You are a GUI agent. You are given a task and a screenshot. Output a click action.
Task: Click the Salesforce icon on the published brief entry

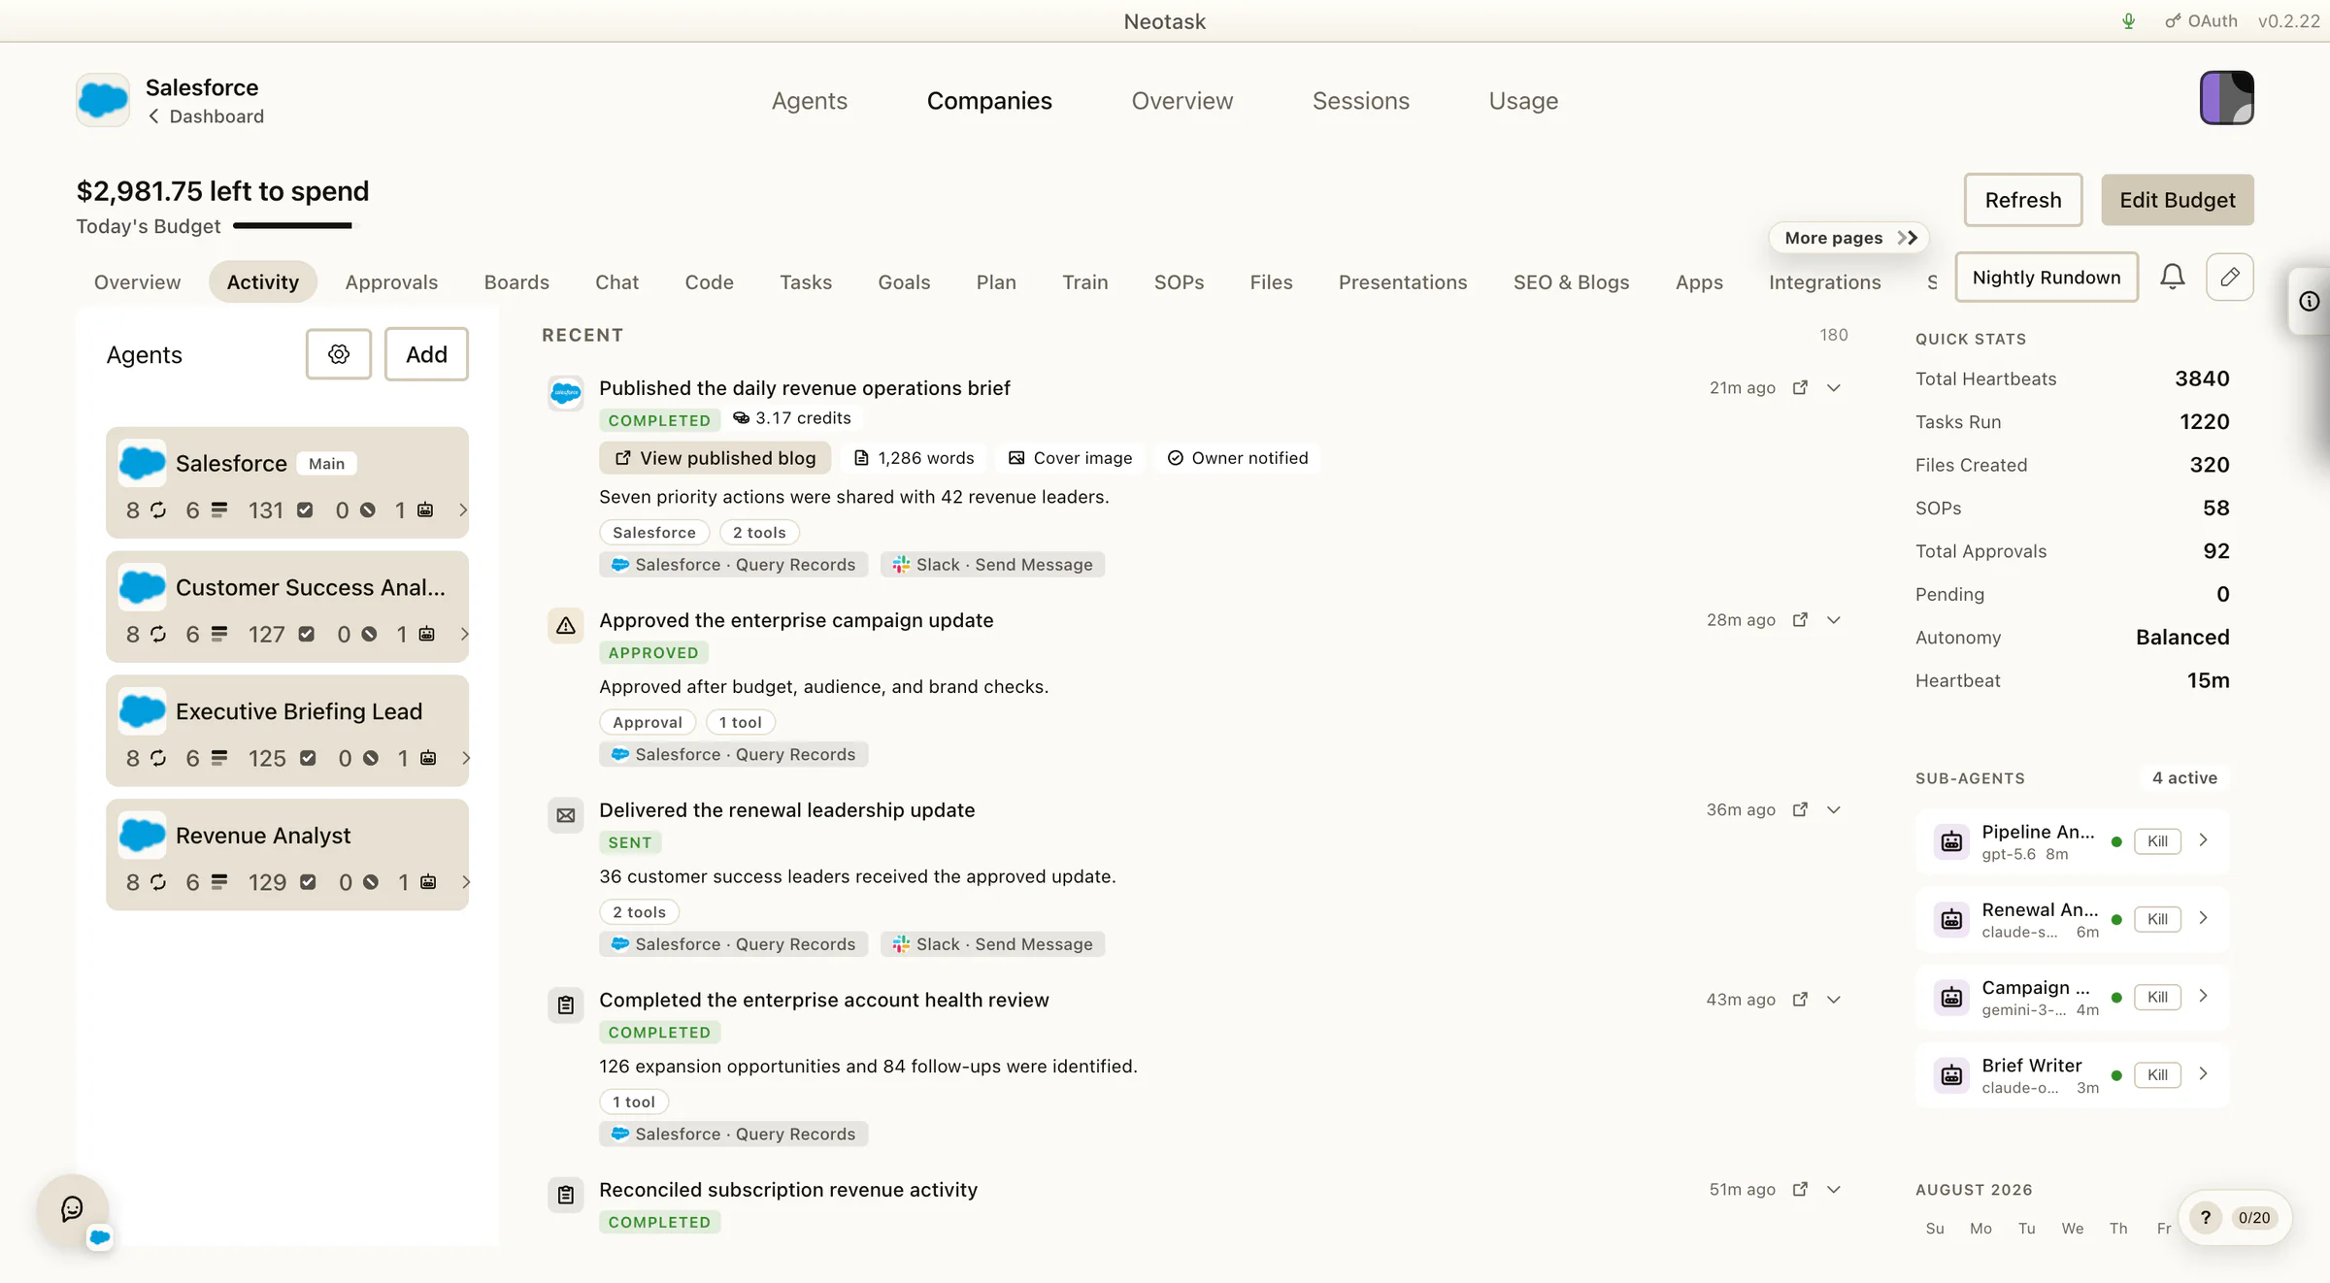point(566,393)
